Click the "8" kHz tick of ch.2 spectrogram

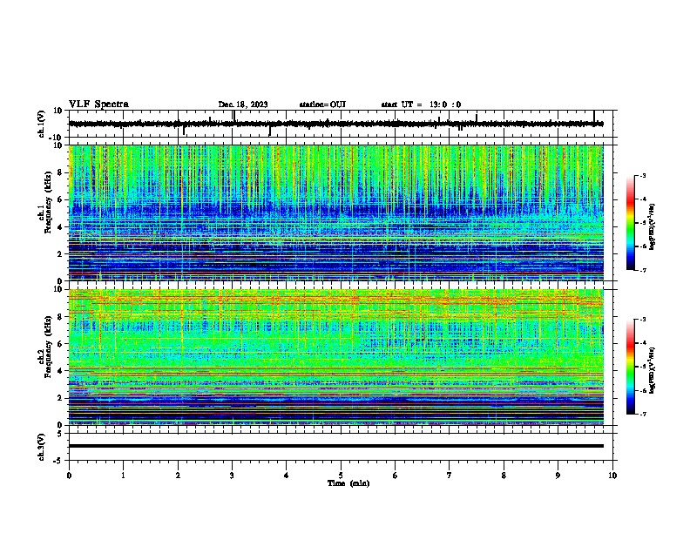[61, 317]
